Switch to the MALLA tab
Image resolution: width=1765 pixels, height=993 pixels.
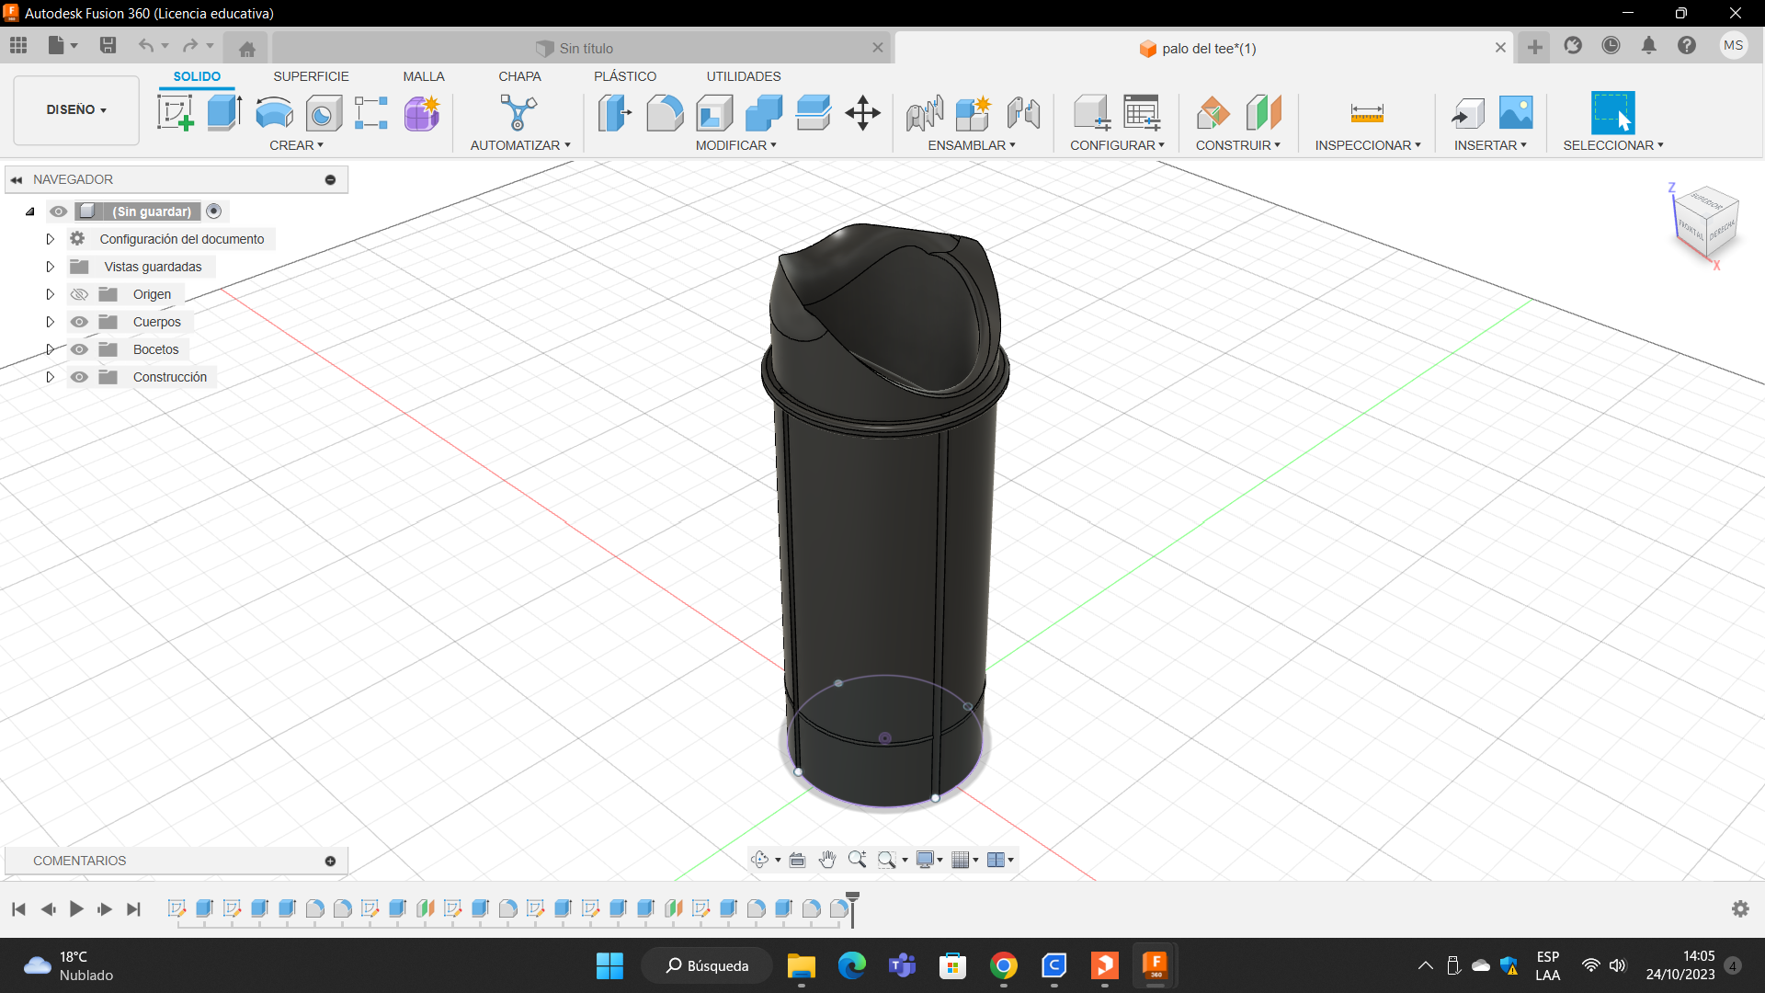coord(423,76)
